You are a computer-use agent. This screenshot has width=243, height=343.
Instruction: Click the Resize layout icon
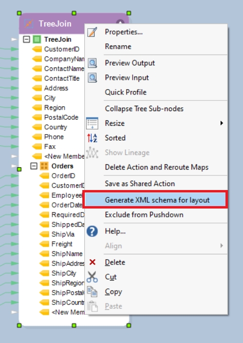click(x=92, y=123)
